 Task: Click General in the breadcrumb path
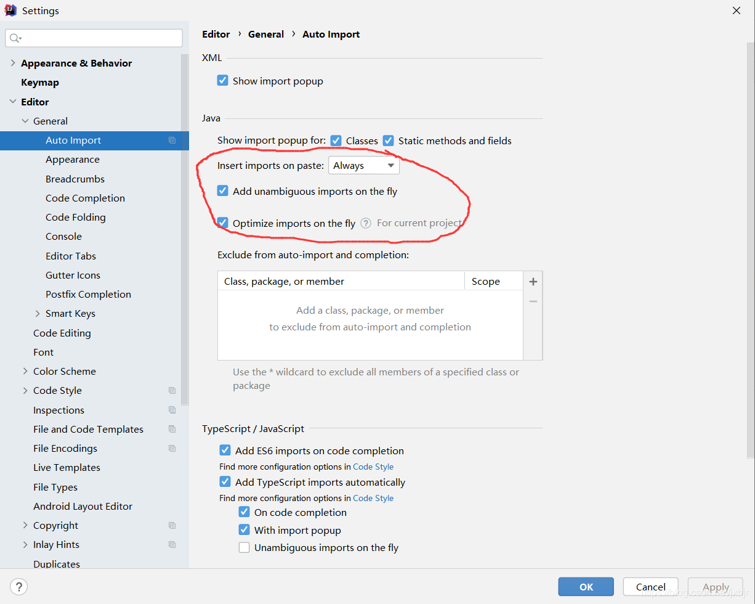[266, 35]
